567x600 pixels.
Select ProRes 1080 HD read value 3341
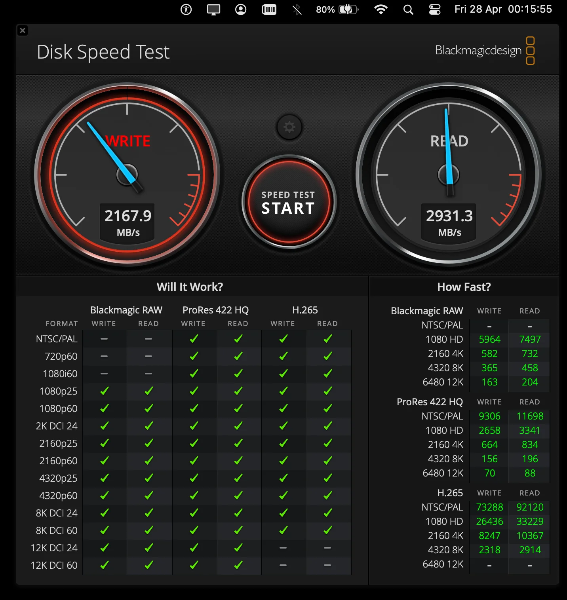[x=530, y=431]
